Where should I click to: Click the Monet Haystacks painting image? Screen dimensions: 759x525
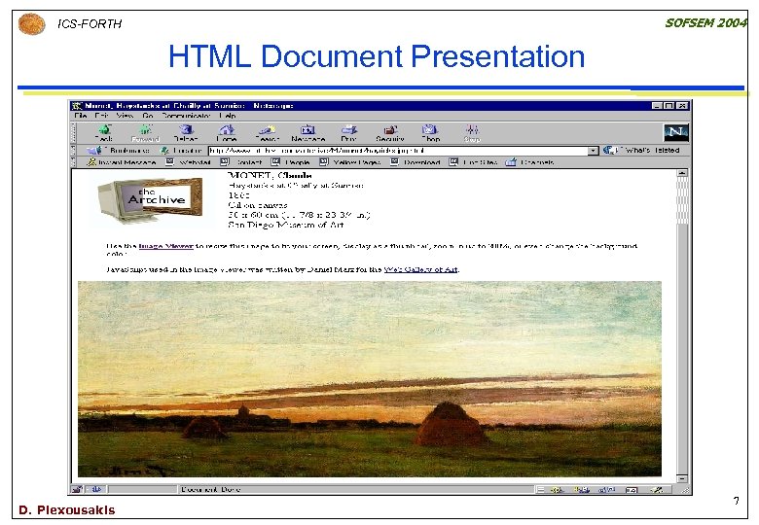tap(370, 378)
